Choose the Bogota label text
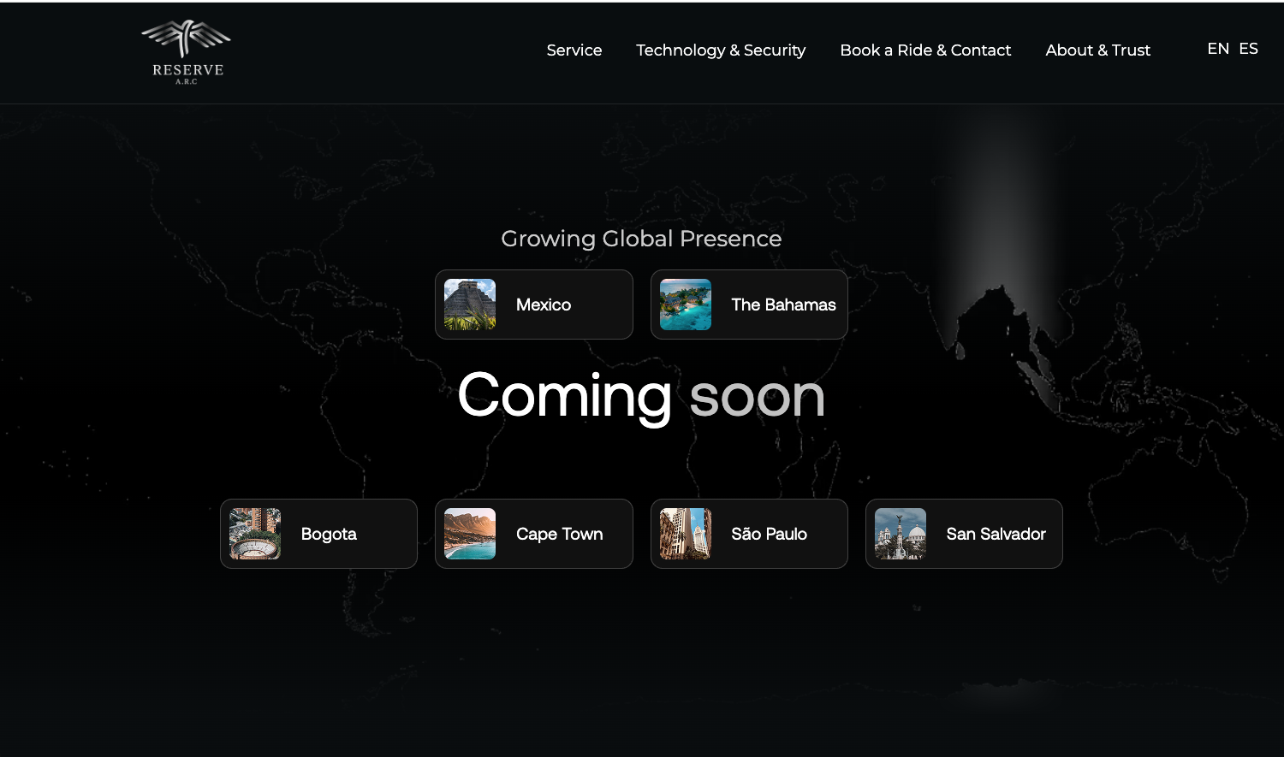The width and height of the screenshot is (1284, 757). (329, 535)
